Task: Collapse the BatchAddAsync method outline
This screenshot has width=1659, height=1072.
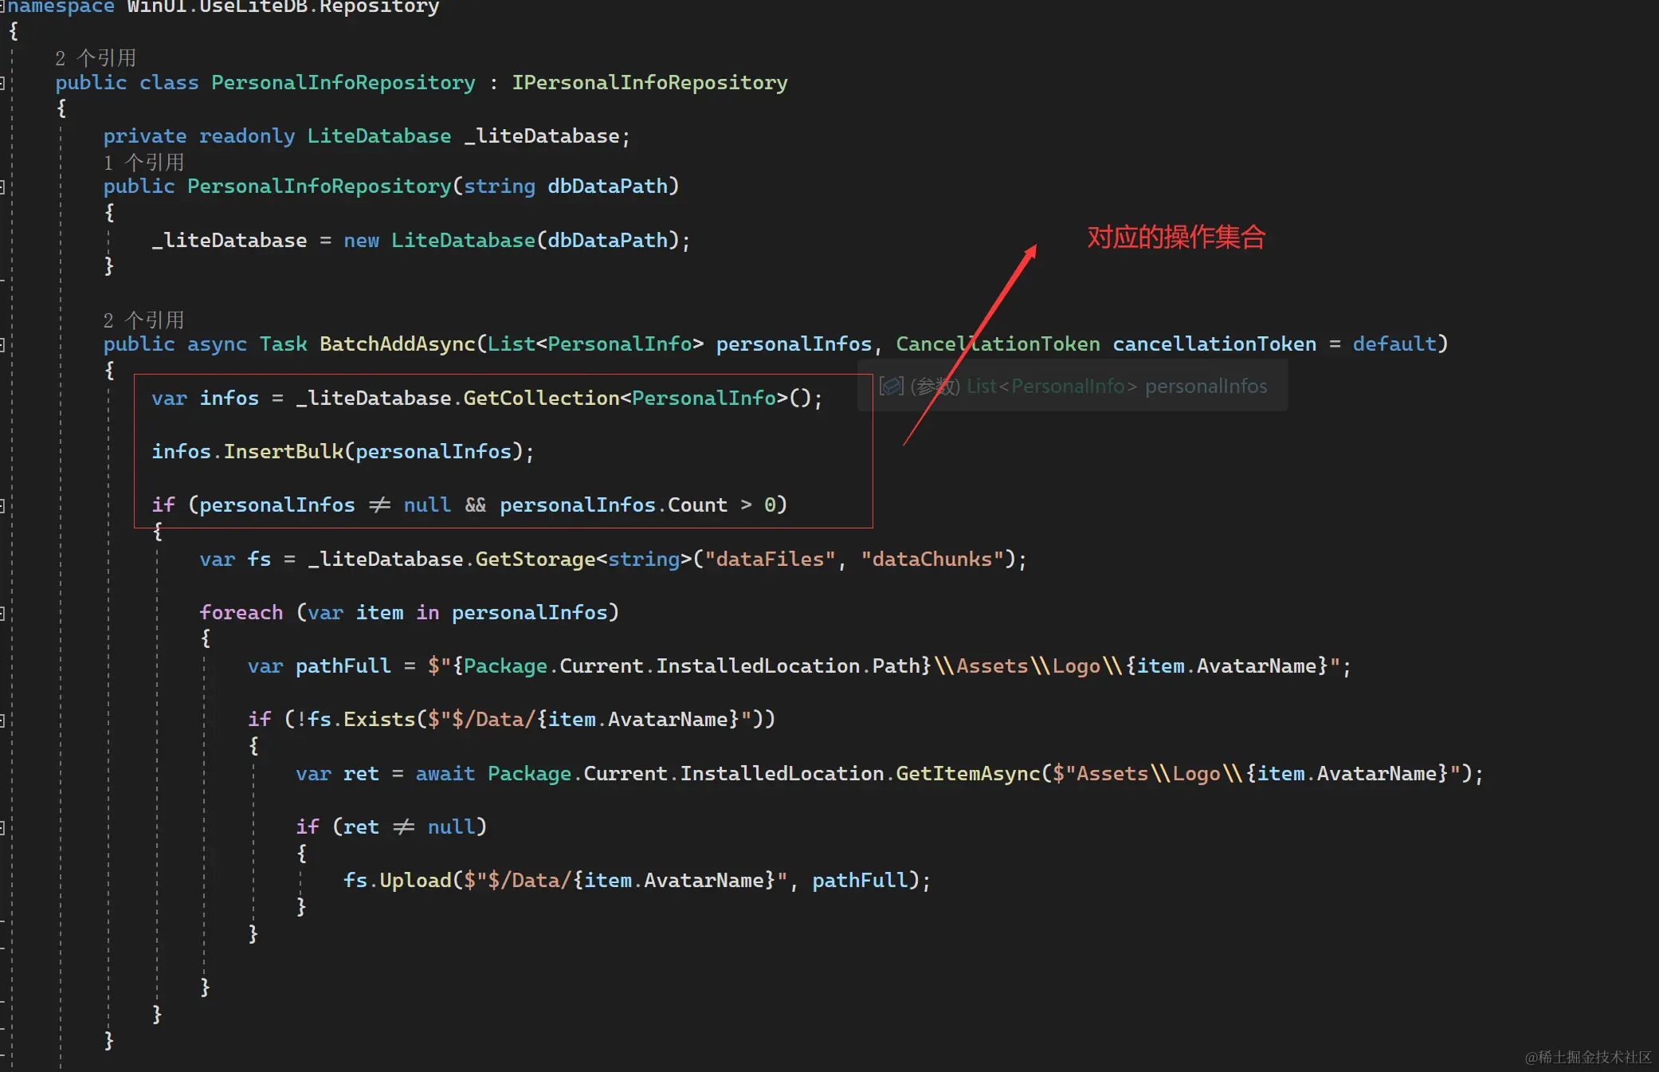Action: pyautogui.click(x=2, y=345)
